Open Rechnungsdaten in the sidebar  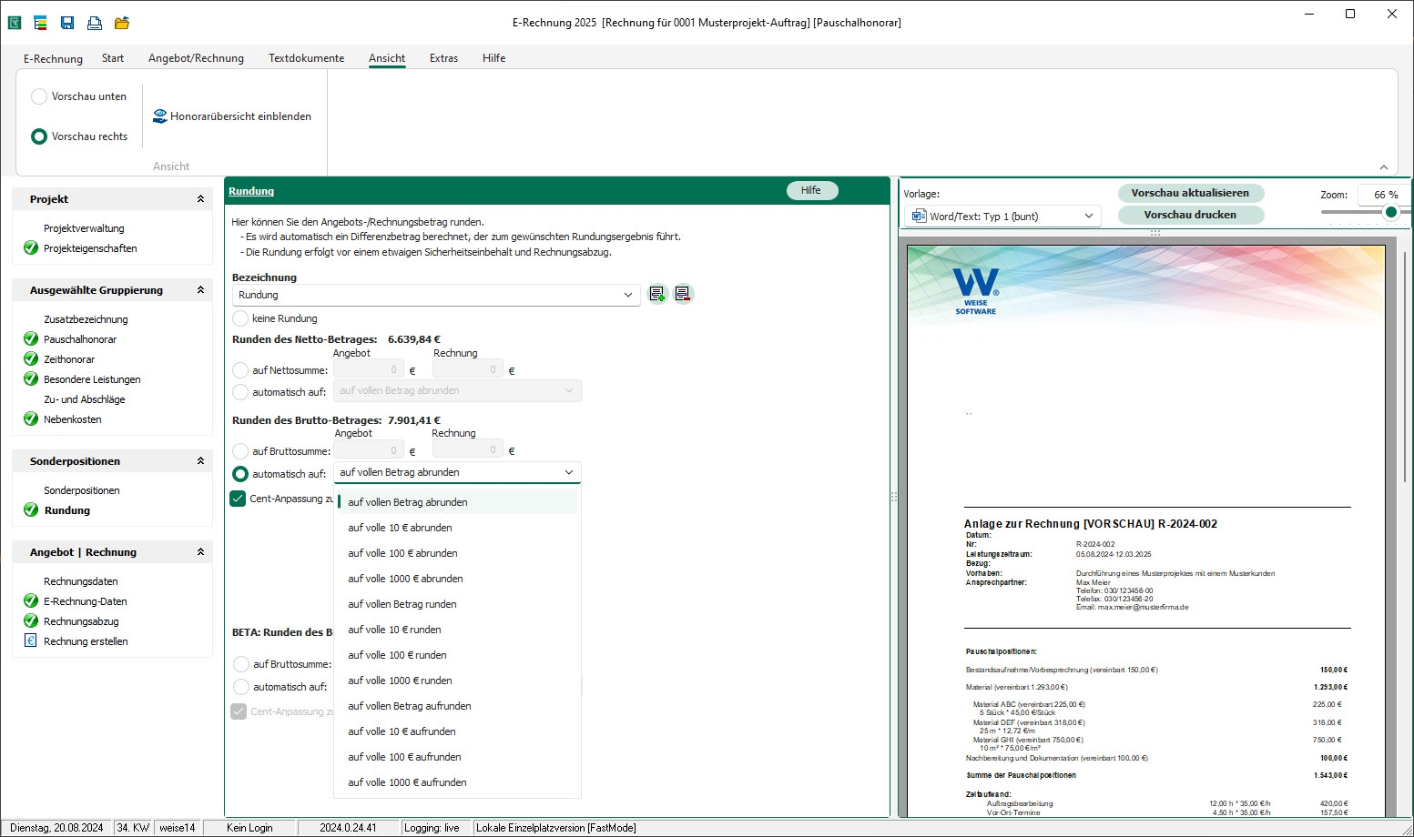tap(81, 581)
